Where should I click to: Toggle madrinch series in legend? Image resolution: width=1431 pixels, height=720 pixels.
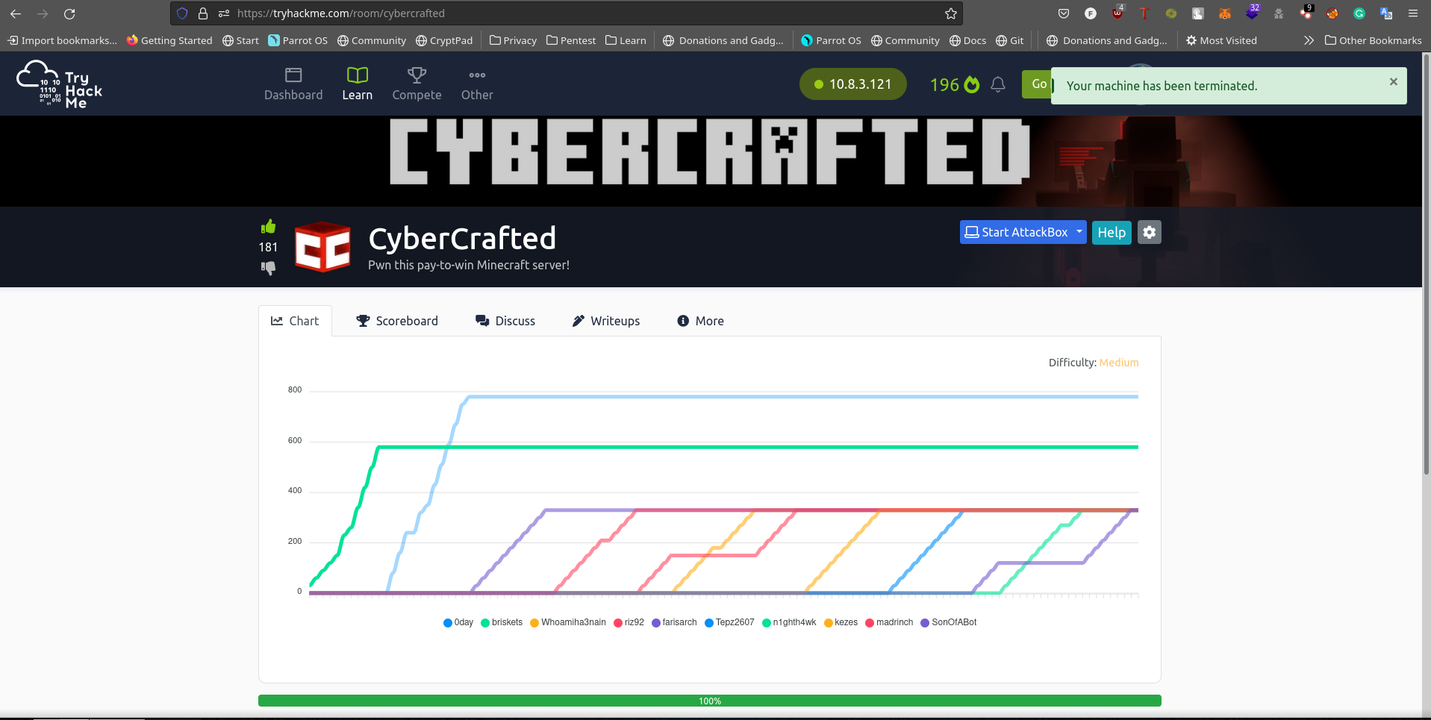889,622
